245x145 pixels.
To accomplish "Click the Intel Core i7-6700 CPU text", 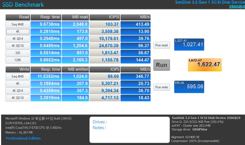I will (33, 128).
